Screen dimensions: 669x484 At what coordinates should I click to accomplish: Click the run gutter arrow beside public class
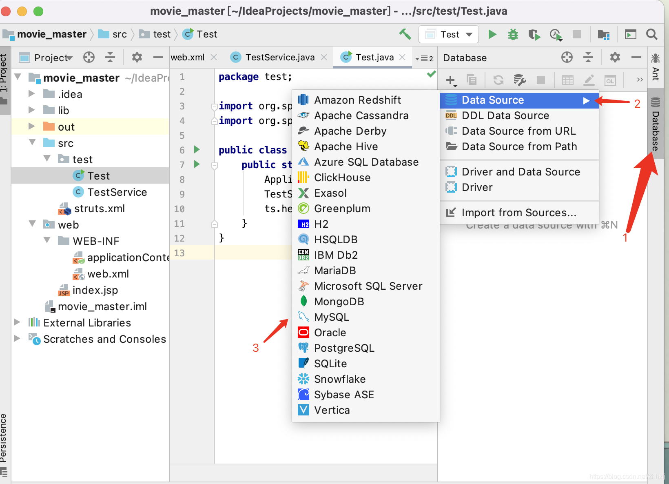197,149
